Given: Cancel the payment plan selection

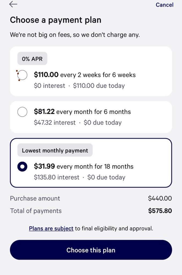Looking at the screenshot, I should 165,5.
